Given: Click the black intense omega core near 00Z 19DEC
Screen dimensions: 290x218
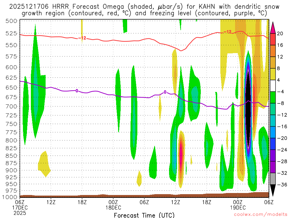Looking at the screenshot, I should [x=248, y=109].
